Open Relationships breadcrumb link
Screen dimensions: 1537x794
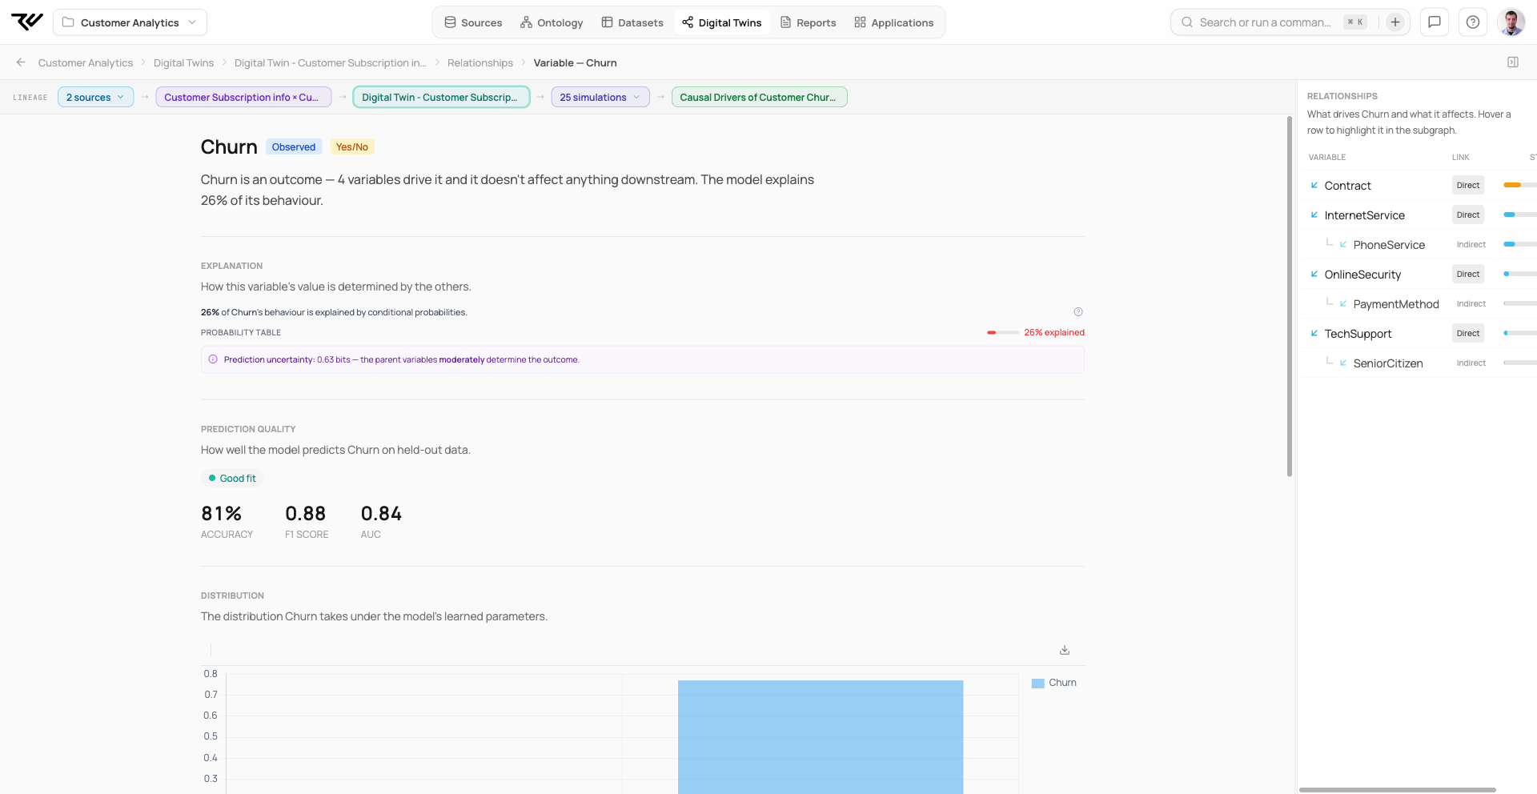[480, 62]
